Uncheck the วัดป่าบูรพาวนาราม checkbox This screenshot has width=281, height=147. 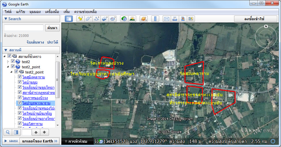click(20, 103)
